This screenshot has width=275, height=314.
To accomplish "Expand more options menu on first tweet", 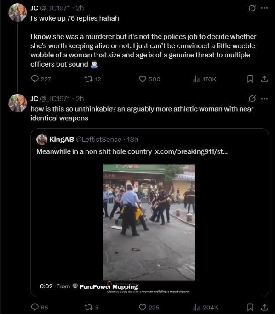I will coord(264,8).
